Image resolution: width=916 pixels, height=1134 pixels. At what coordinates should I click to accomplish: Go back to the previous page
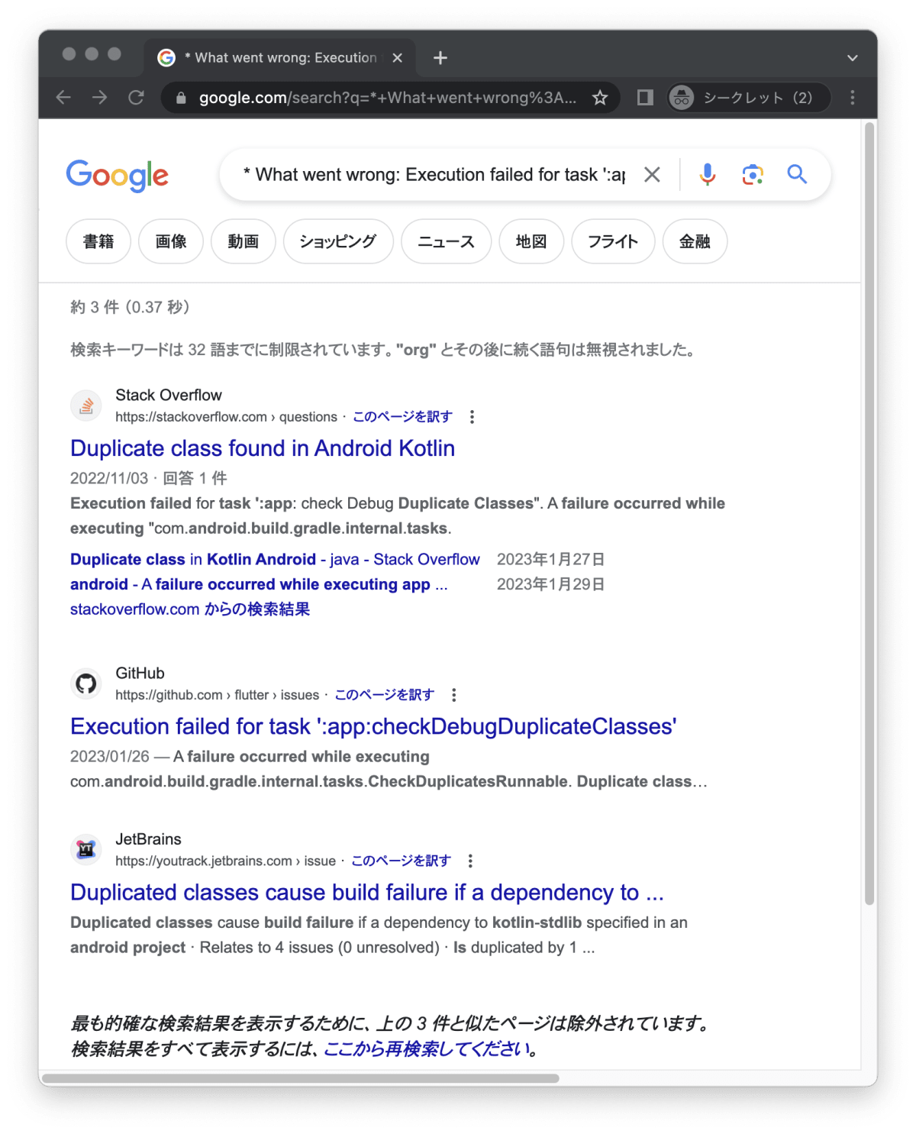point(63,98)
